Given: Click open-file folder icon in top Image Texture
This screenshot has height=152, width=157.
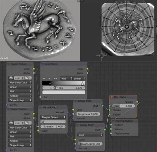Looking at the screenshot, I should pos(26,78).
